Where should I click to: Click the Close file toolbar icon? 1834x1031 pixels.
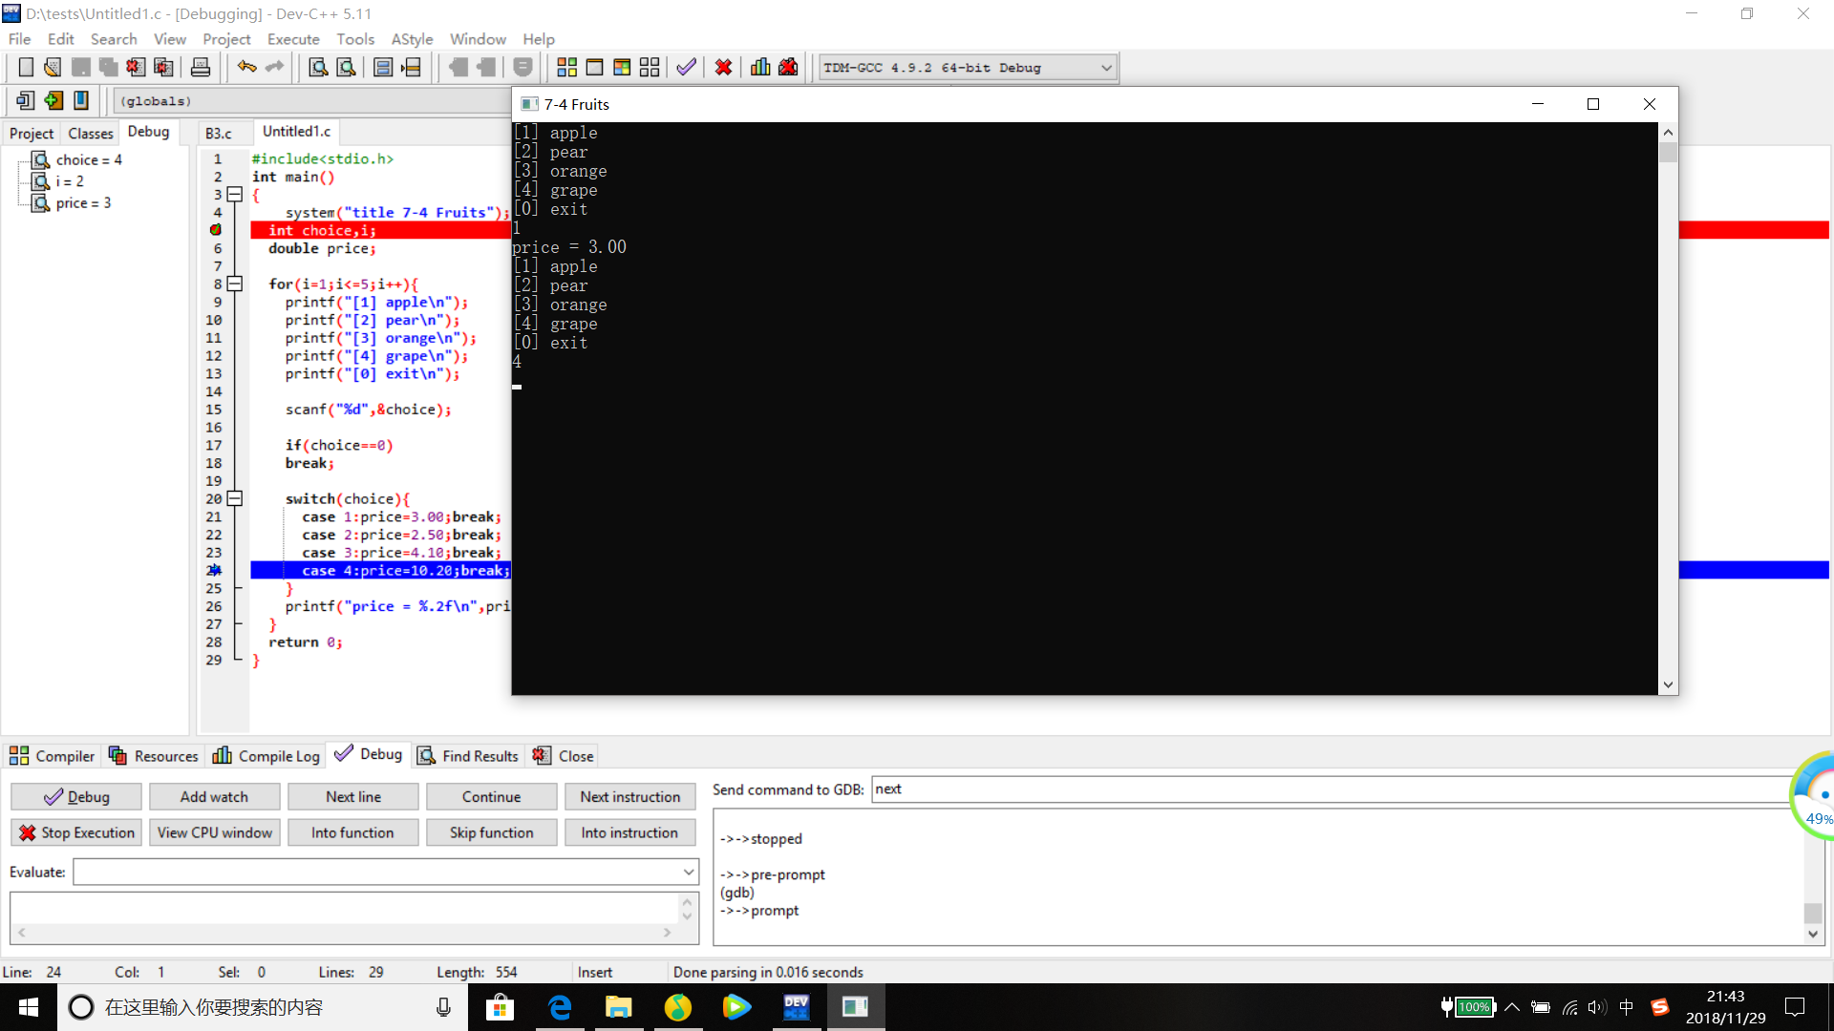pyautogui.click(x=136, y=68)
